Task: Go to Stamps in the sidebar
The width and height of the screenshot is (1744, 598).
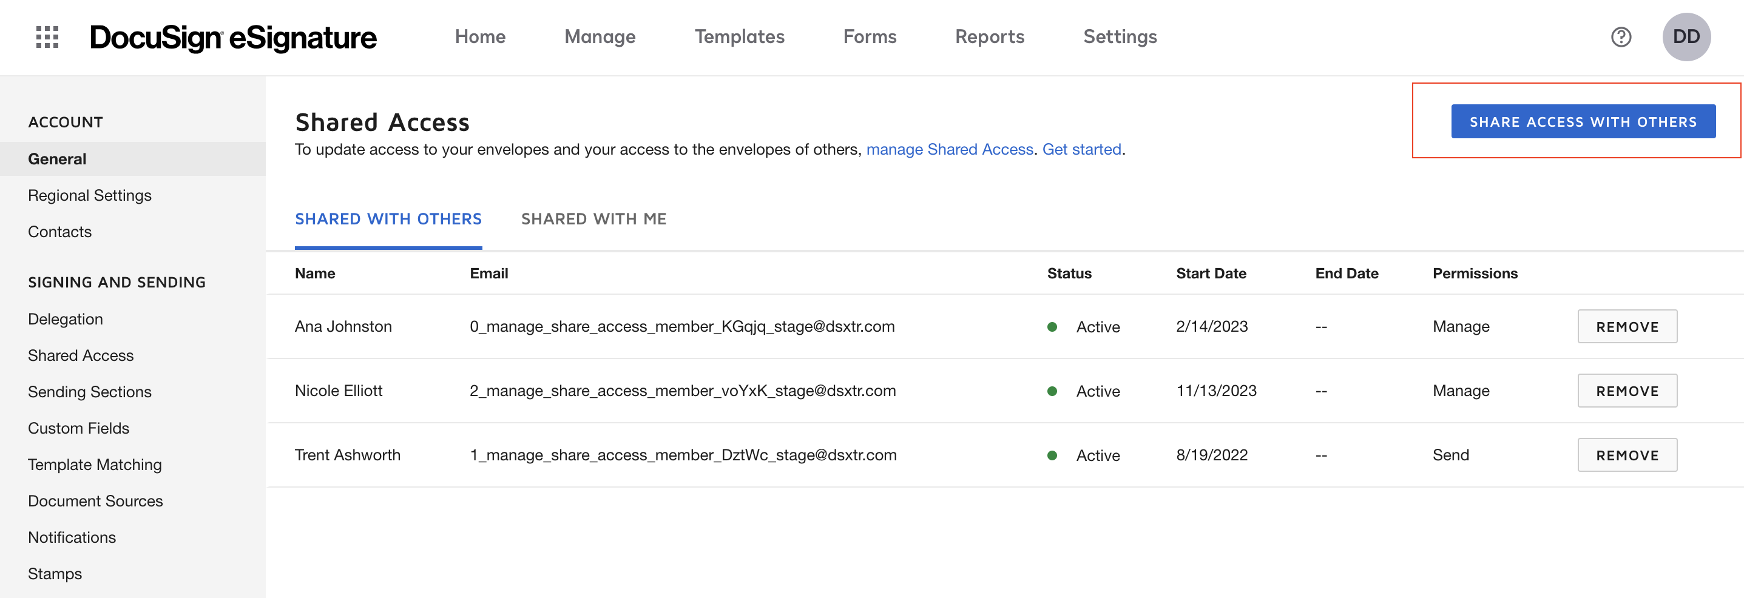Action: tap(55, 574)
